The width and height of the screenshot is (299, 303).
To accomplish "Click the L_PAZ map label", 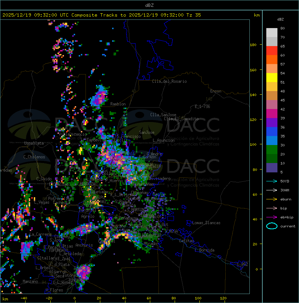I will pos(243,264).
